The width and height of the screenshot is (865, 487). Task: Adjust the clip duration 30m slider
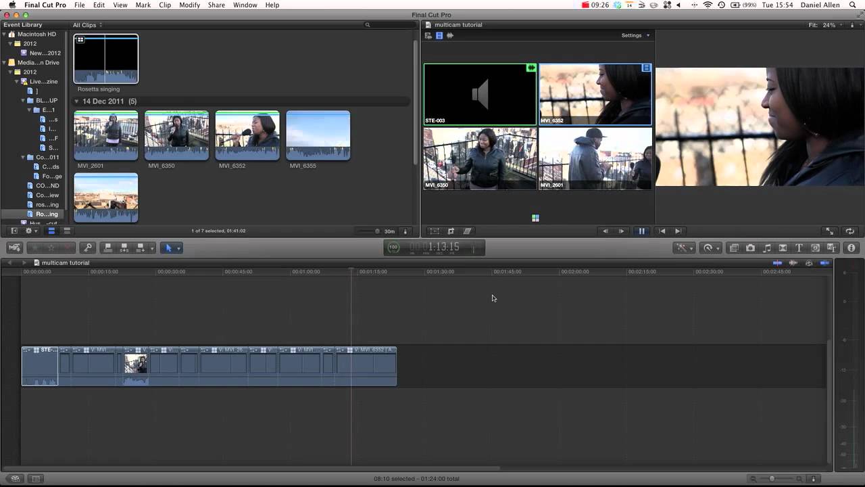[377, 231]
